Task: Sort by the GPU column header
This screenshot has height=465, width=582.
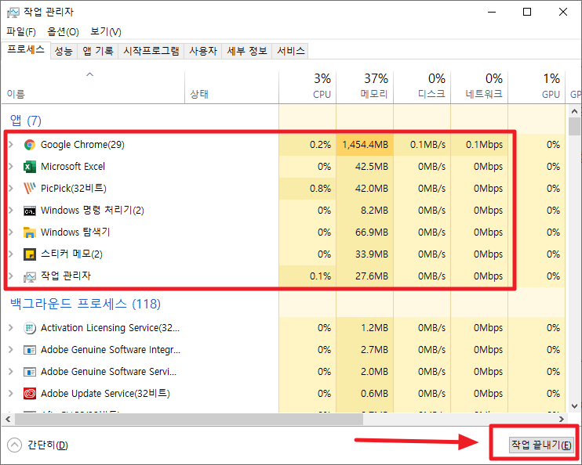Action: pyautogui.click(x=537, y=87)
